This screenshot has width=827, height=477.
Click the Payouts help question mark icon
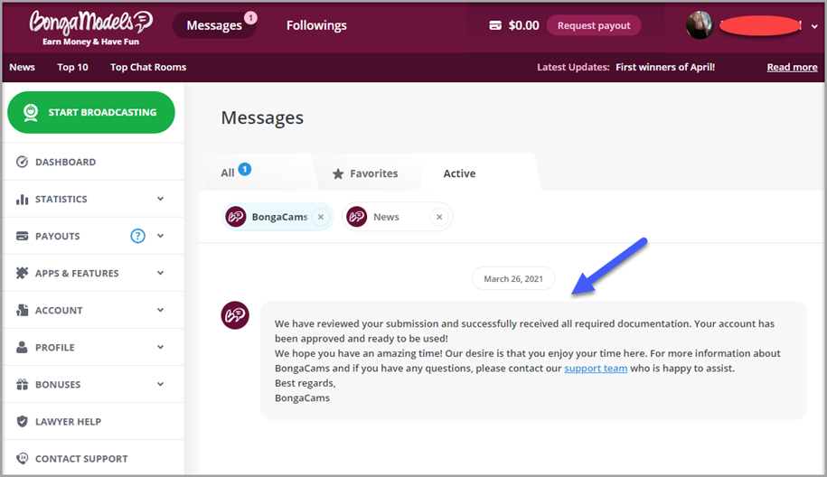click(x=137, y=236)
